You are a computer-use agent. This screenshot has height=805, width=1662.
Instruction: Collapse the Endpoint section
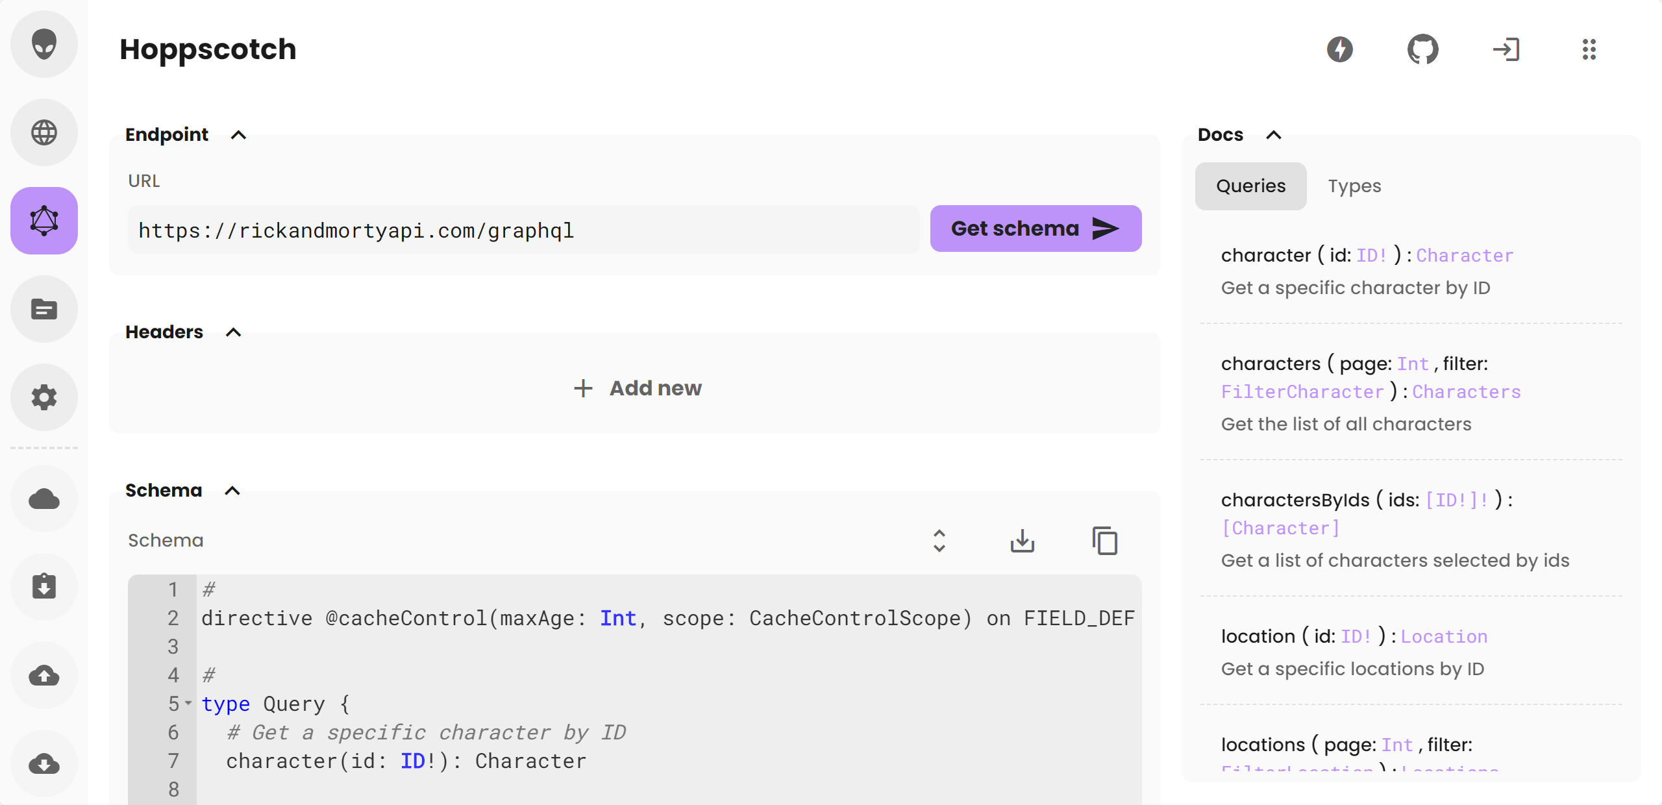[x=238, y=135]
